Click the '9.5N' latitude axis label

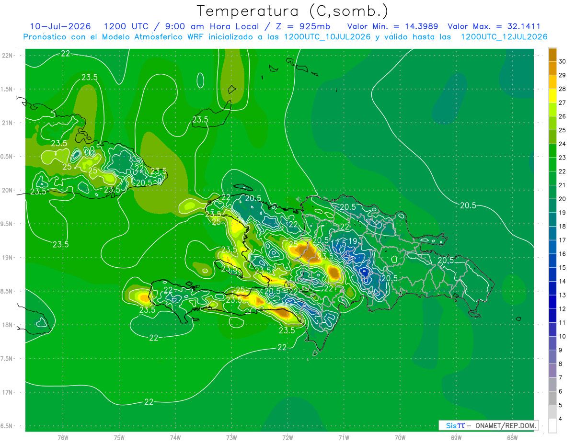tap(7, 224)
